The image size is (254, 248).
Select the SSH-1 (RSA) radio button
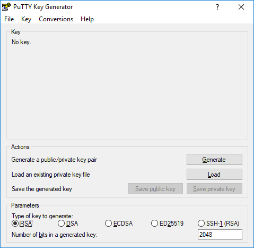click(x=218, y=223)
